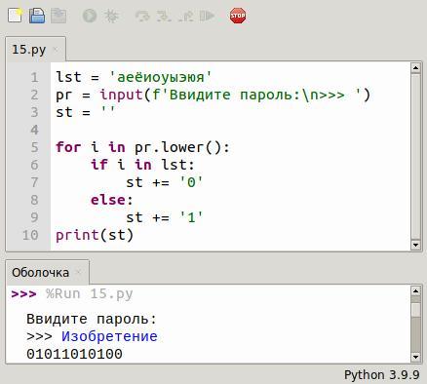427x384 pixels.
Task: Click the Run current script icon
Action: 90,16
